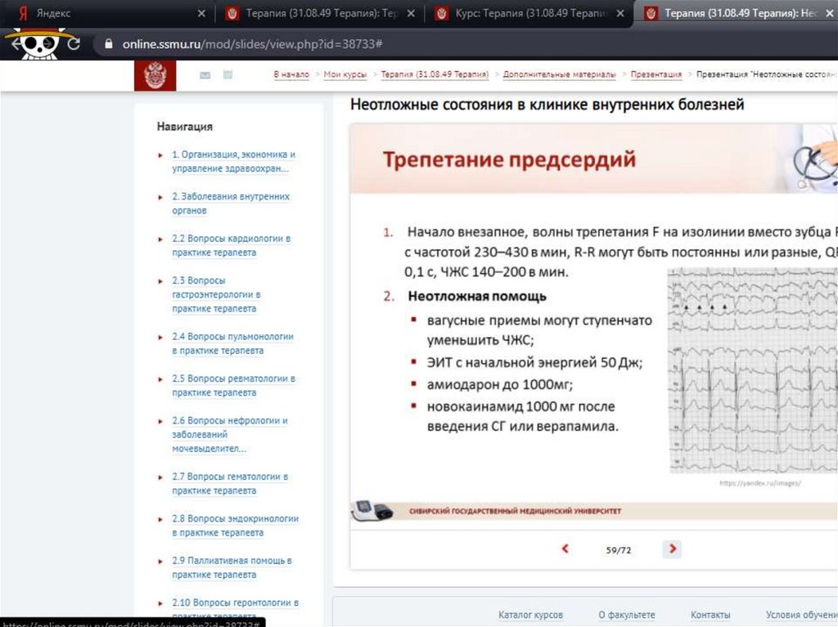
Task: Click the slide counter 59/72
Action: tap(619, 550)
